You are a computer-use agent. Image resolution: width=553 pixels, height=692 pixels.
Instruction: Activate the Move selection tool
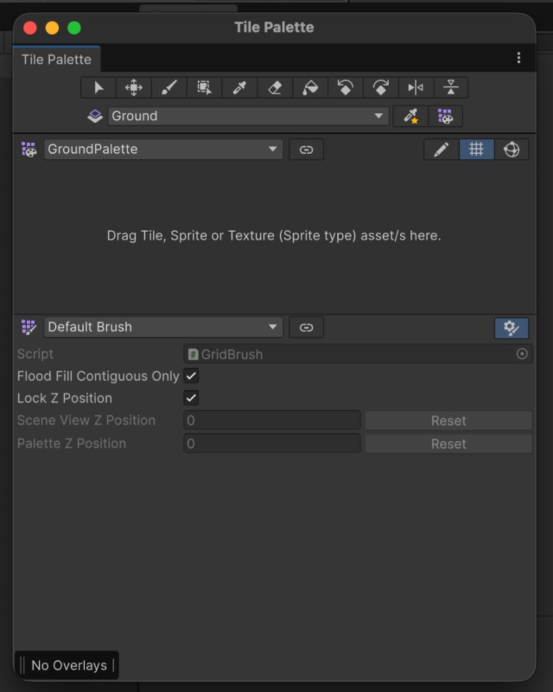point(134,88)
